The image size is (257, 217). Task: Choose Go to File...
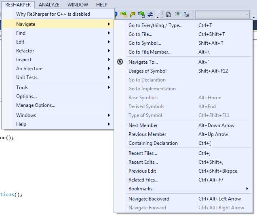point(183,34)
